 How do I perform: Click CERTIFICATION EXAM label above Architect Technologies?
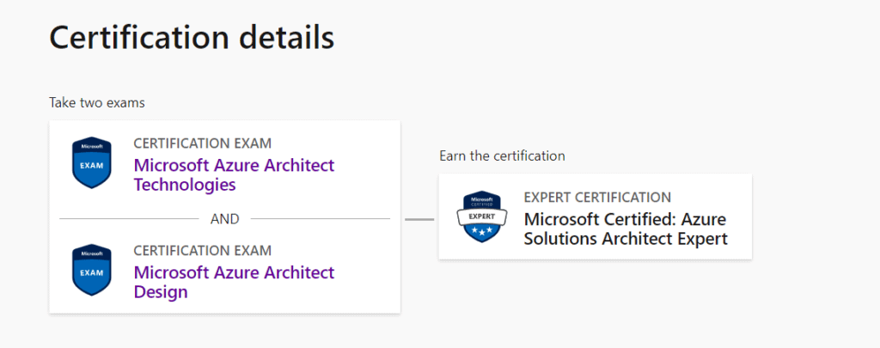coord(203,143)
